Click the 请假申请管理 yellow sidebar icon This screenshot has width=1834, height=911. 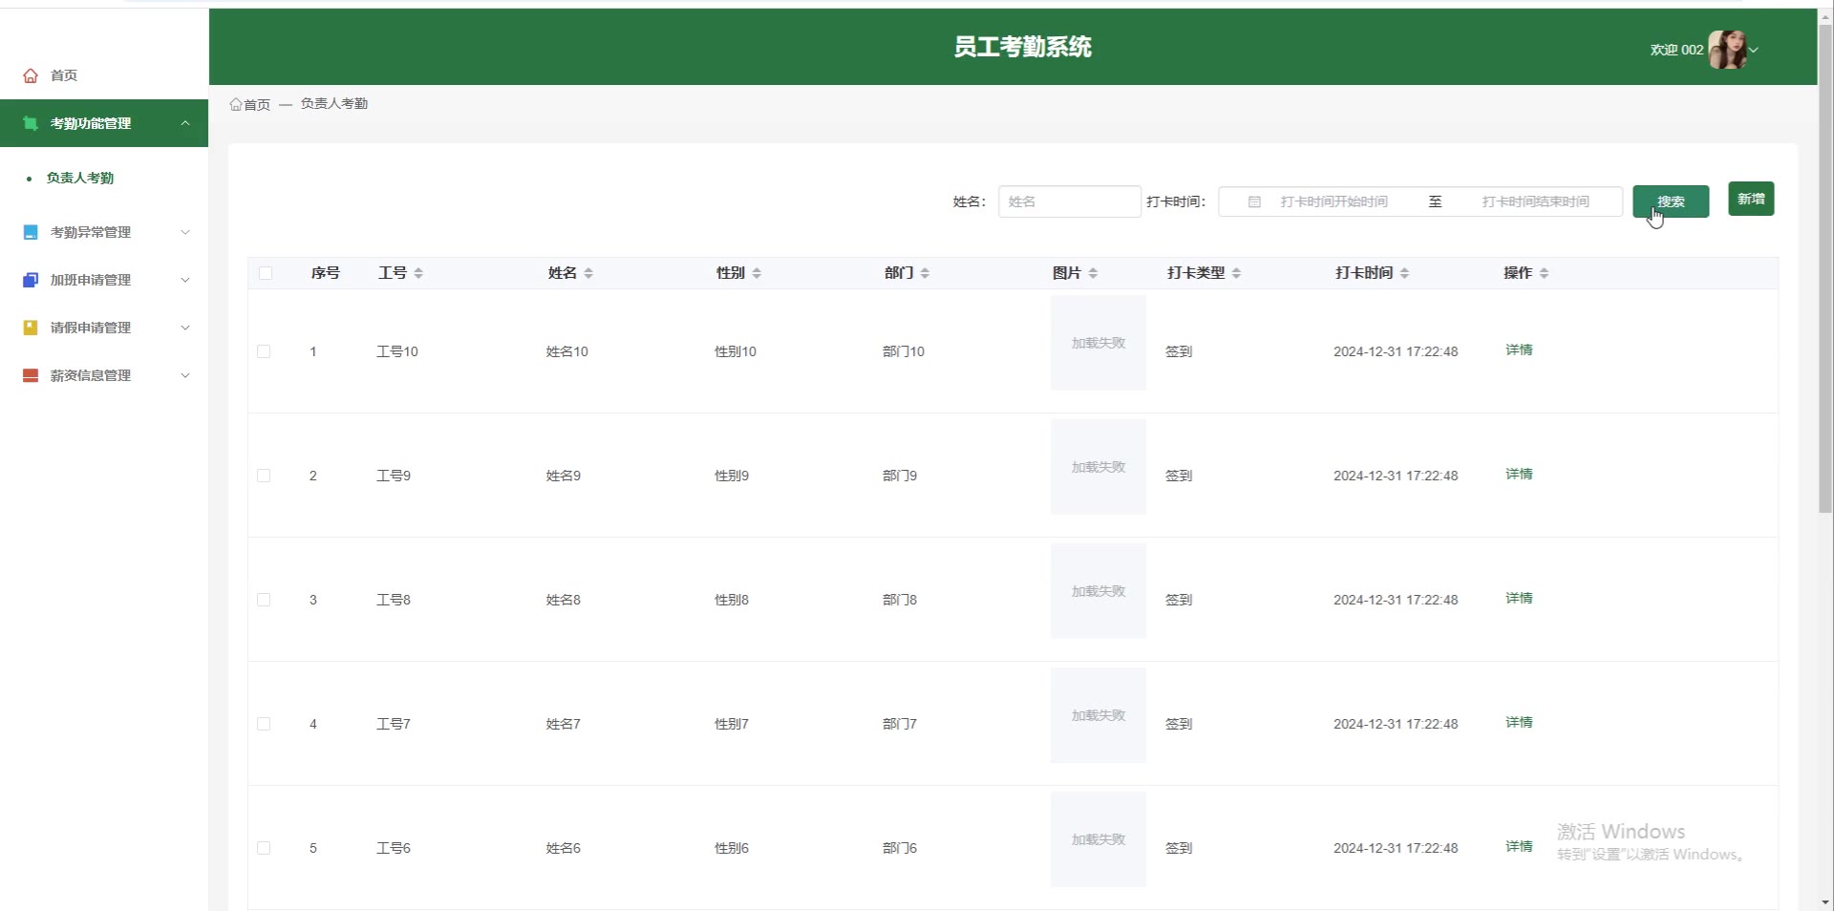click(31, 328)
